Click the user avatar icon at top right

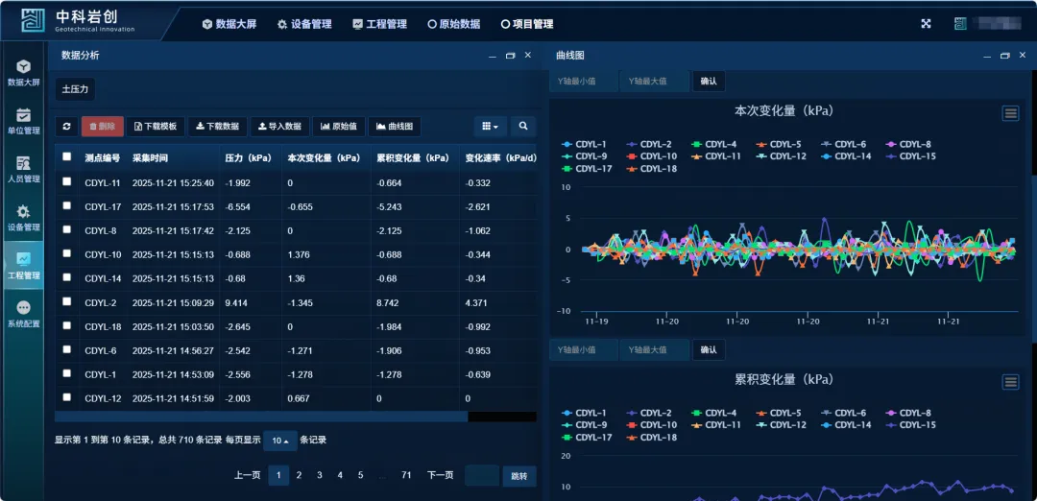(960, 24)
